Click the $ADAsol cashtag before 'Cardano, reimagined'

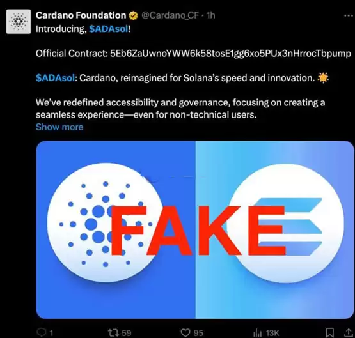click(x=55, y=78)
